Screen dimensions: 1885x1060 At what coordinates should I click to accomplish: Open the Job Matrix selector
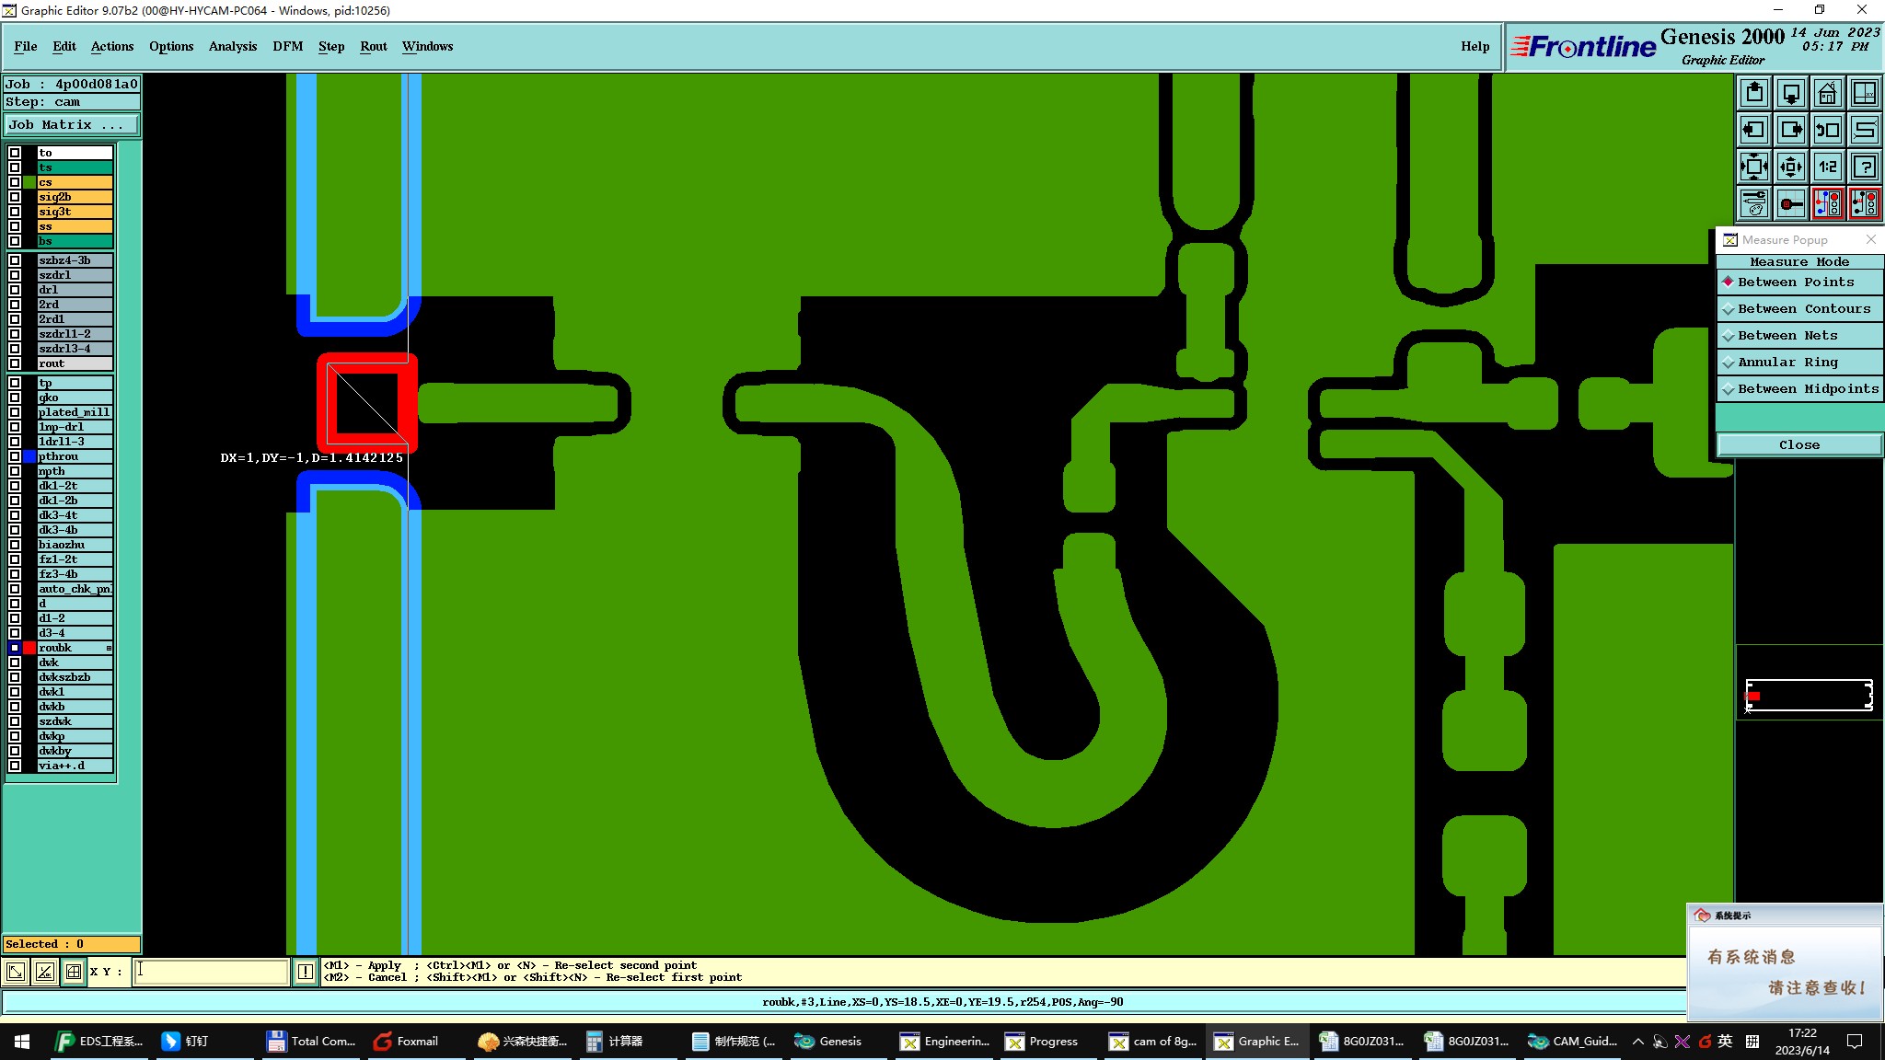[x=72, y=125]
